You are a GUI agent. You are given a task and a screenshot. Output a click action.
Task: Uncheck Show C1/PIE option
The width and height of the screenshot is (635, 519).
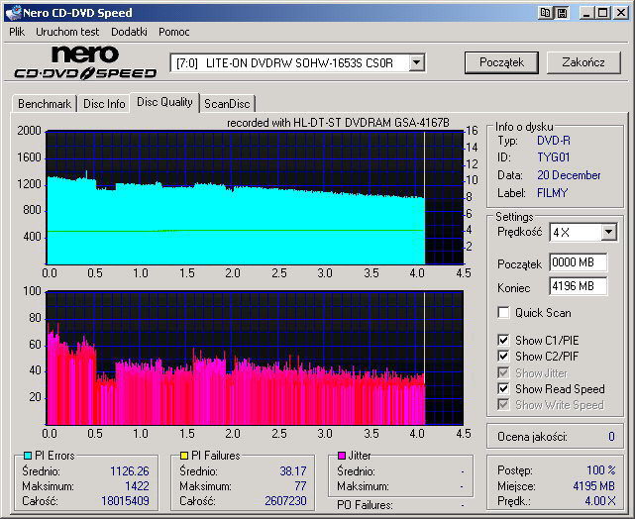click(504, 341)
